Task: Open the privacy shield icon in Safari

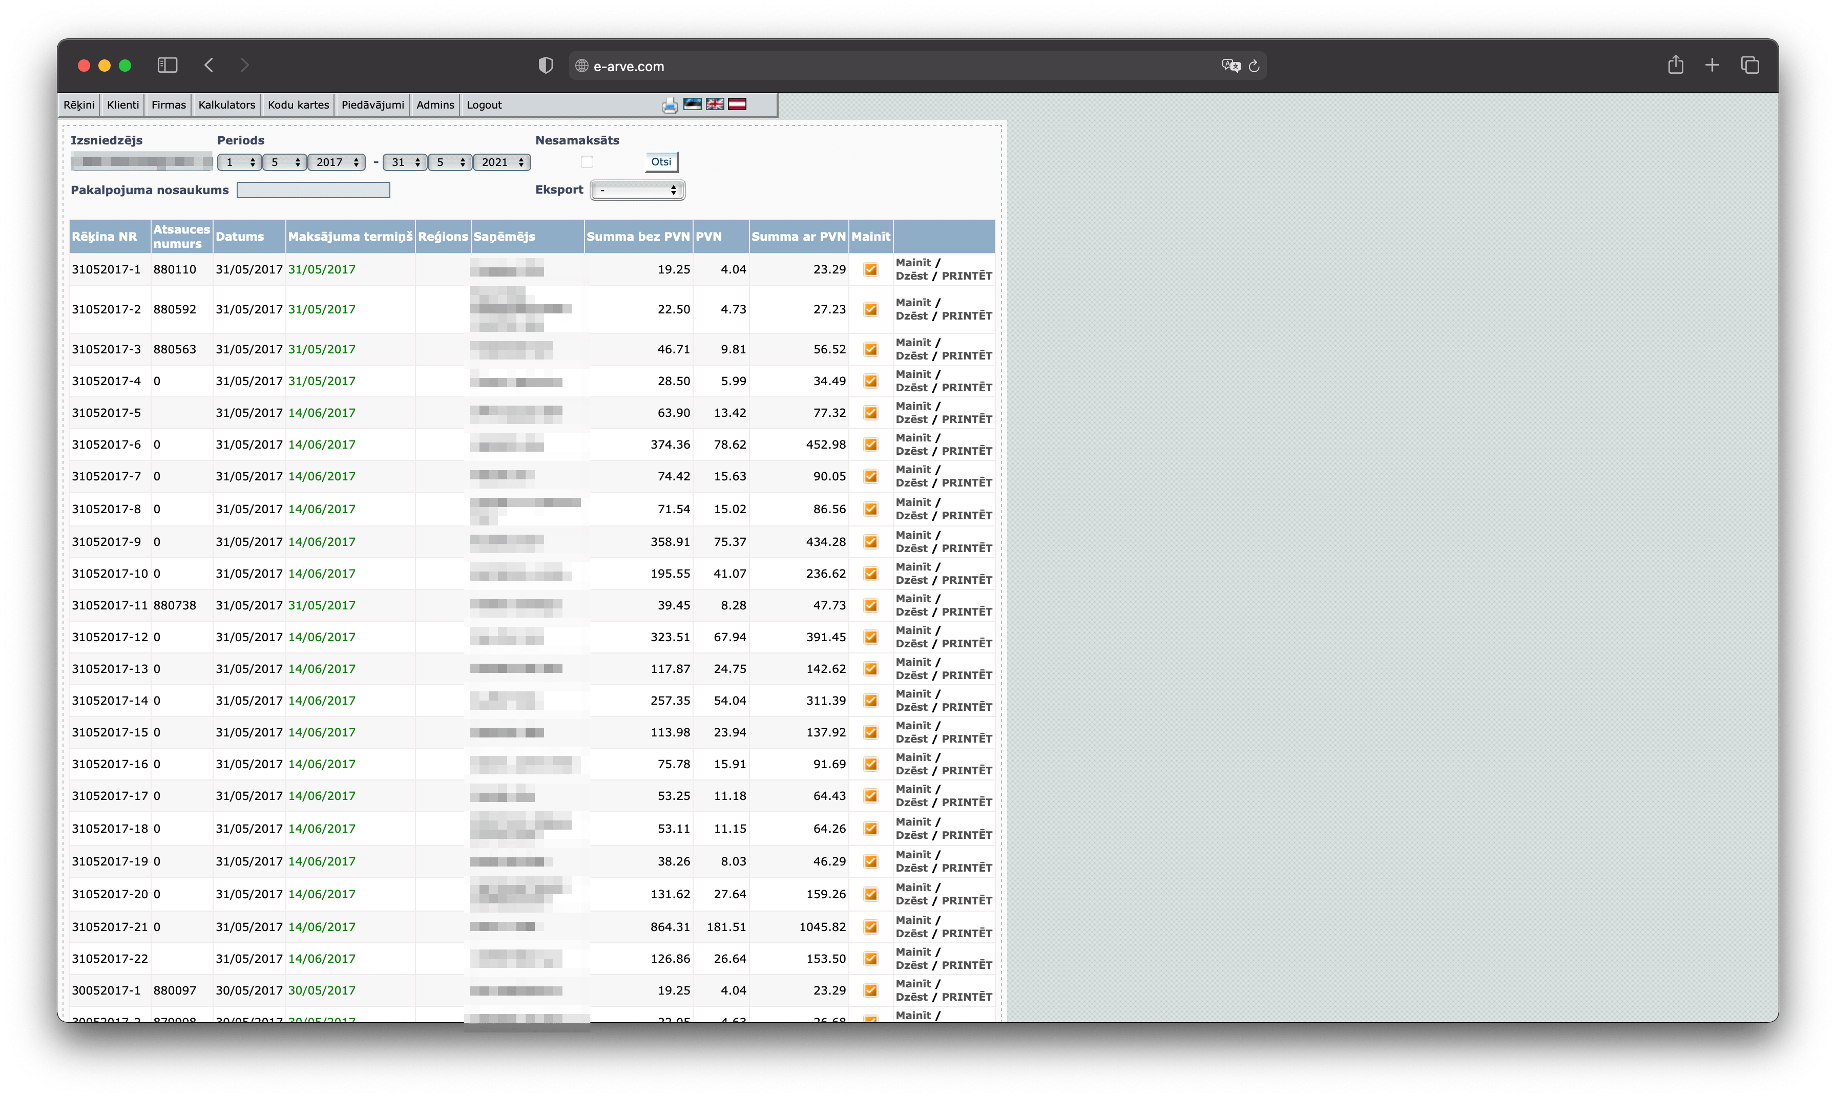Action: point(546,66)
